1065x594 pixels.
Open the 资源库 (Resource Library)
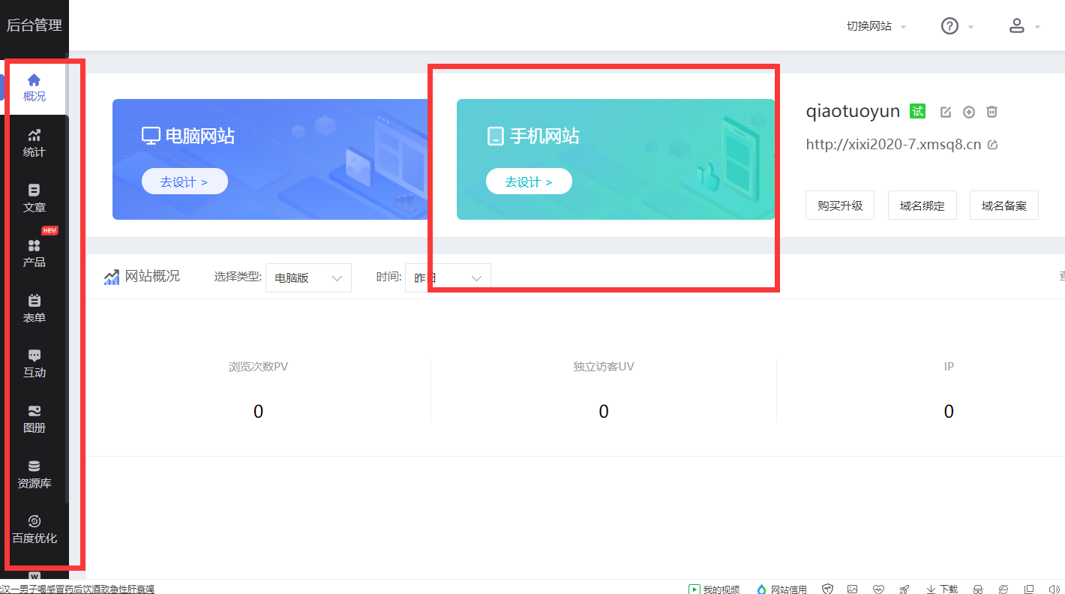(x=34, y=473)
